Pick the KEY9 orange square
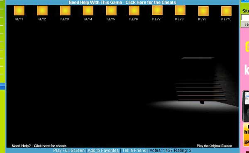 [203, 11]
